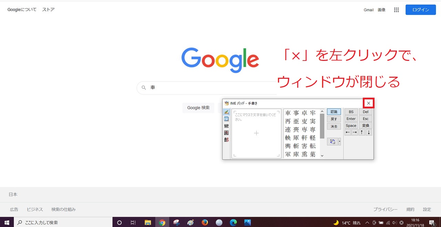The image size is (441, 227).
Task: Click the 戻す button in IME Pad
Action: 334,119
